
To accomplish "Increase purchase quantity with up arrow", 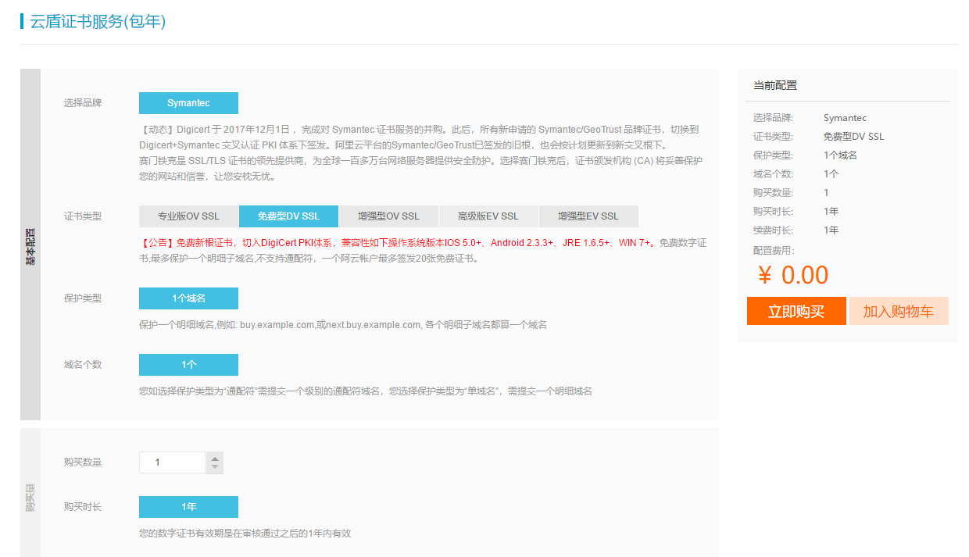I will 215,457.
